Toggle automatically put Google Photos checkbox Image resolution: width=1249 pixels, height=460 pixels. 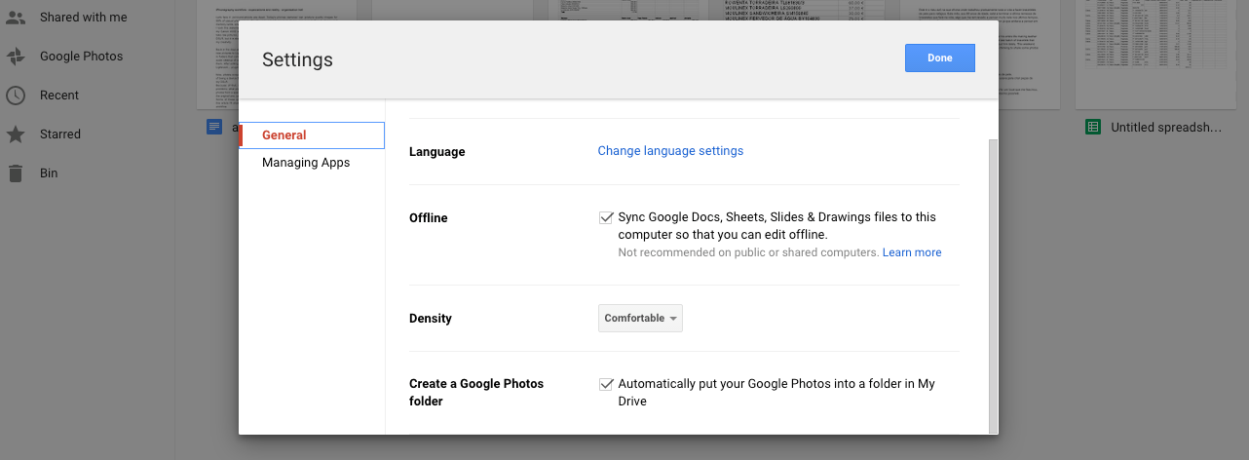coord(606,384)
